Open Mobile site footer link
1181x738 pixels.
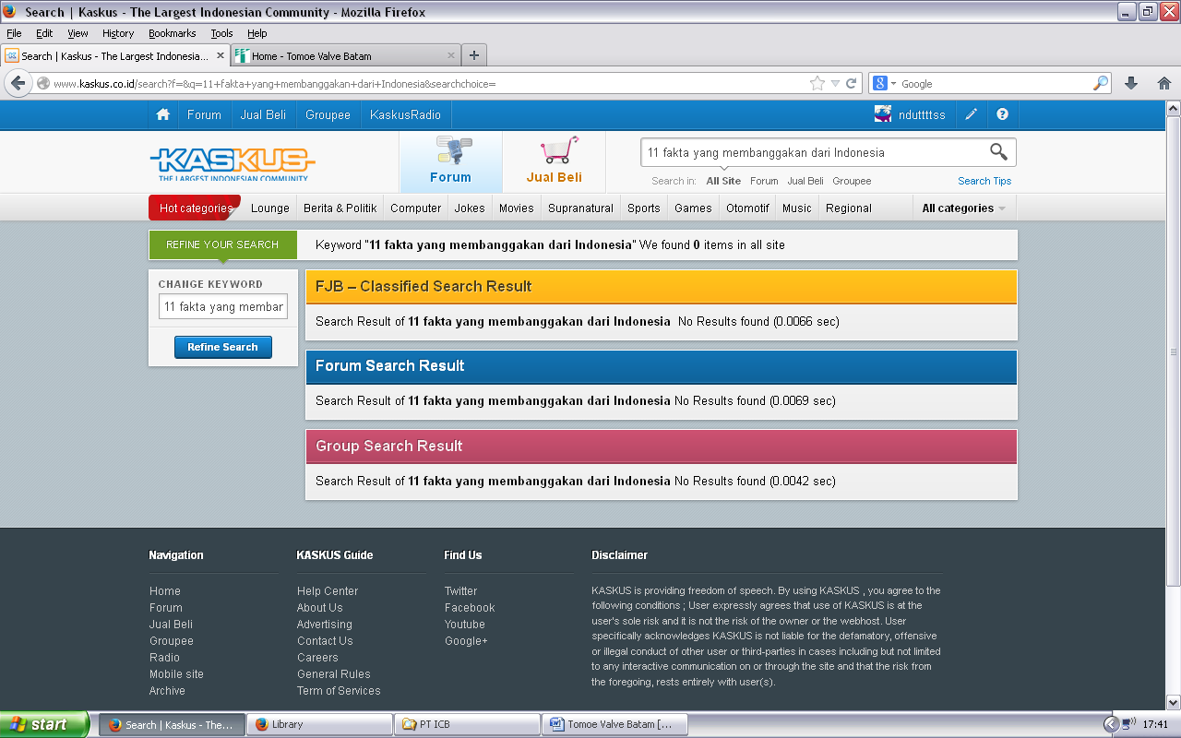176,674
